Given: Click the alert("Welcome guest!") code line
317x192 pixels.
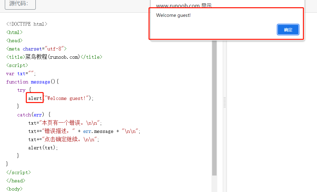Looking at the screenshot, I should [61, 98].
